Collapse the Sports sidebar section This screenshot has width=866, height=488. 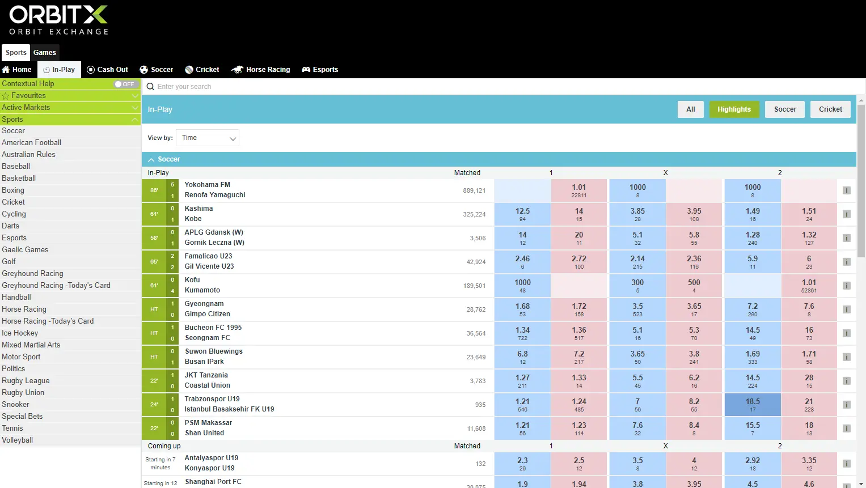[x=135, y=120]
